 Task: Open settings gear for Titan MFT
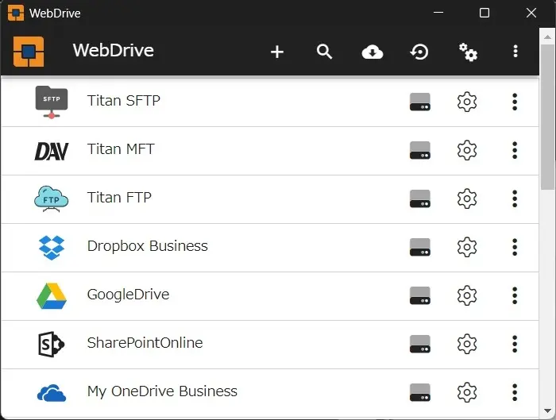click(467, 150)
